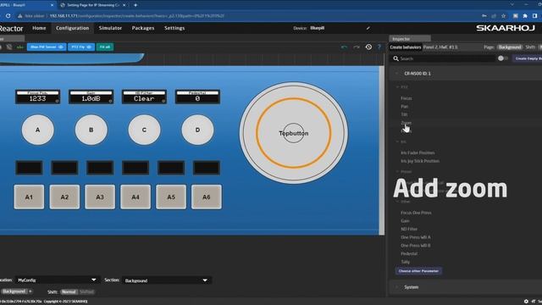
Task: Select the Gain parameter
Action: pyautogui.click(x=405, y=221)
